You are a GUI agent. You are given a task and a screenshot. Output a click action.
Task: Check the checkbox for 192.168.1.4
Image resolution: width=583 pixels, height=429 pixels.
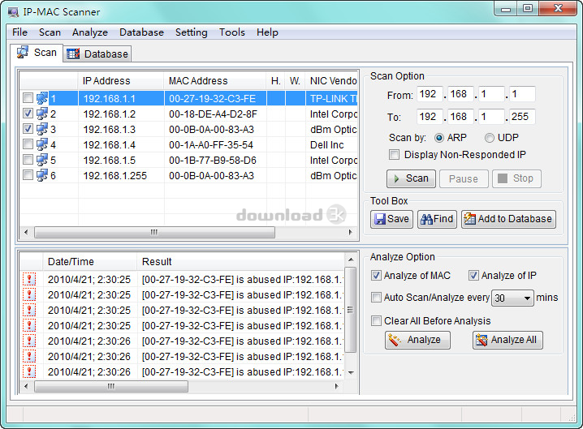click(x=28, y=144)
